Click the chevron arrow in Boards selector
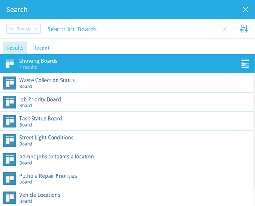 pyautogui.click(x=36, y=29)
